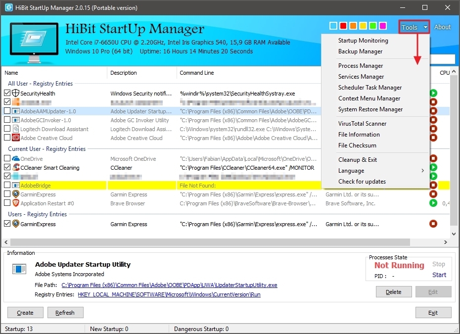Open the File Path link for UpdaterStartupUtility.exe
Screen dimensions: 460x334
(169, 285)
